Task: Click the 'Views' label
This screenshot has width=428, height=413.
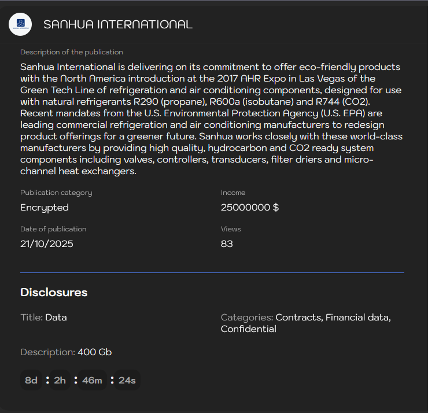Action: [231, 229]
